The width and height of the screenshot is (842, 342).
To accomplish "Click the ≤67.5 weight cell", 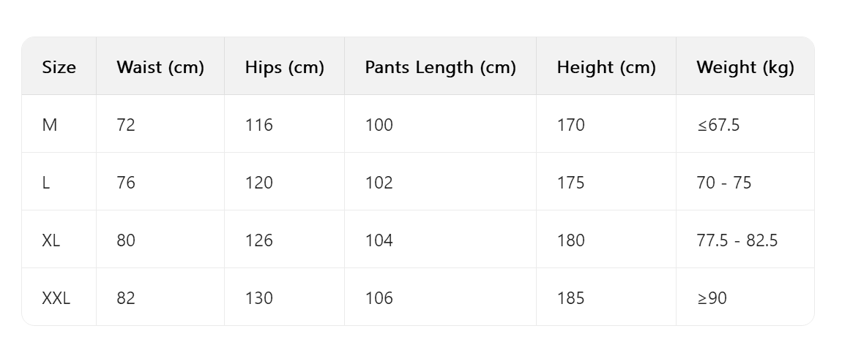I will tap(718, 125).
